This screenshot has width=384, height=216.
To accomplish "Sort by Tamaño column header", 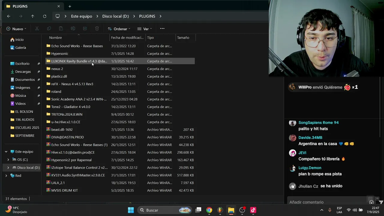I will point(183,37).
